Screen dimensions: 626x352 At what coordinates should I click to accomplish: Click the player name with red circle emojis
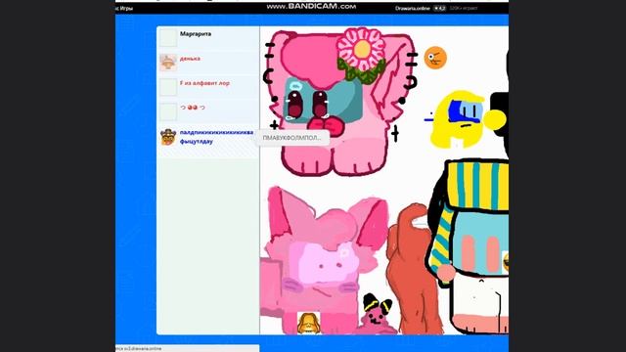193,108
